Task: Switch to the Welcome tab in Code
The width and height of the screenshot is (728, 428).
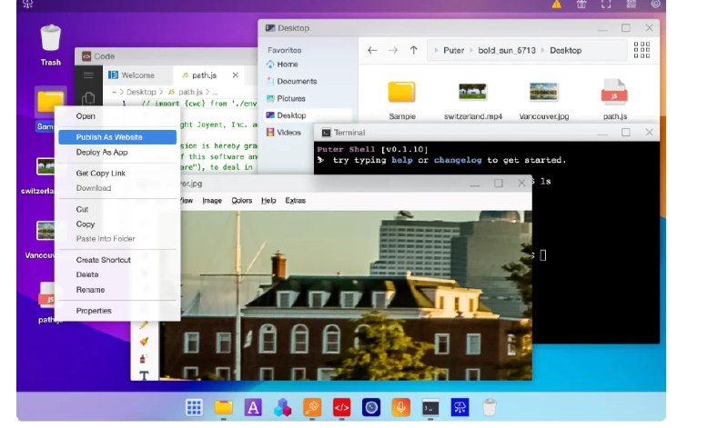Action: click(x=137, y=75)
